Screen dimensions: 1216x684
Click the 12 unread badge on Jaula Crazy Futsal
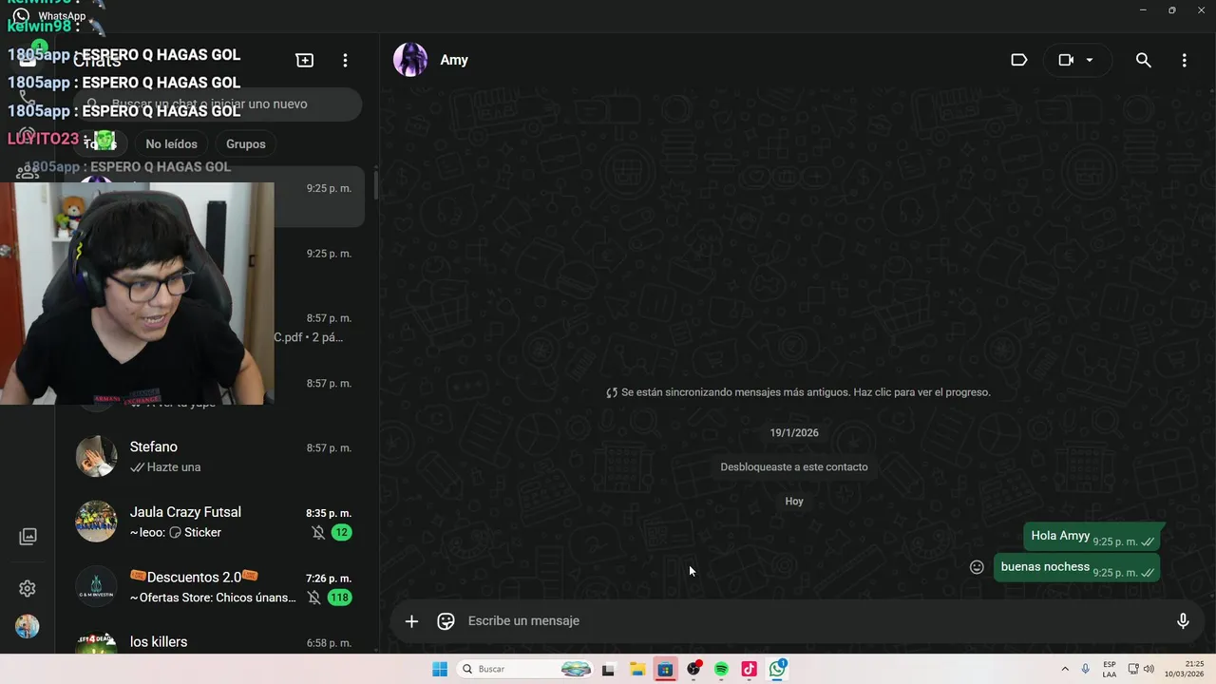point(342,533)
